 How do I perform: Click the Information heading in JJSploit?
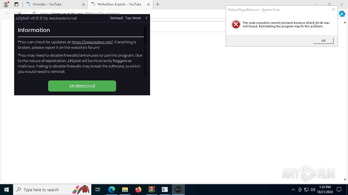(34, 30)
